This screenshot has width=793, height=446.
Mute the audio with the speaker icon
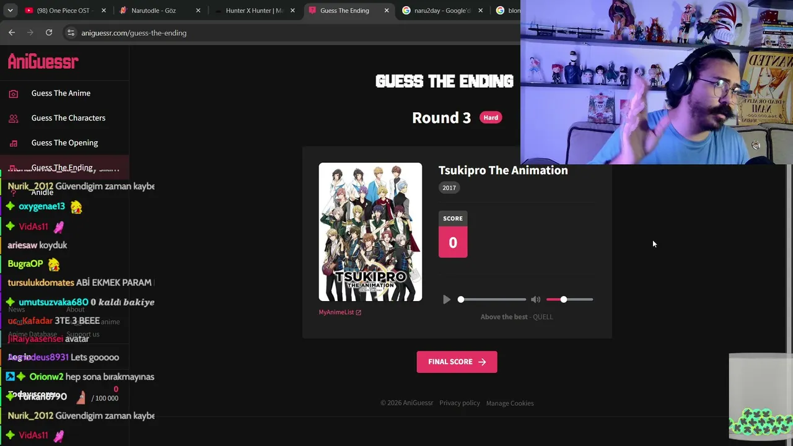tap(536, 300)
